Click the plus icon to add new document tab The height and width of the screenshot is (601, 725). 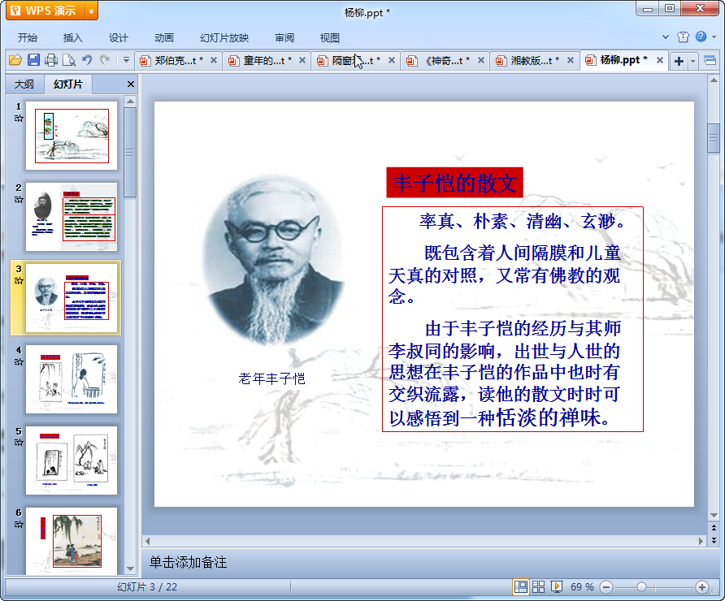pyautogui.click(x=679, y=61)
